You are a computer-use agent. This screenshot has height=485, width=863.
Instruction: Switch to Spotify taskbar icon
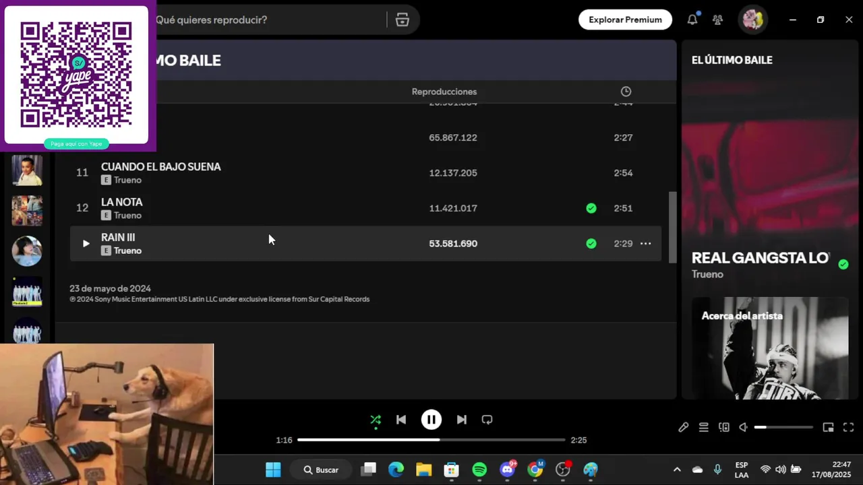(479, 470)
